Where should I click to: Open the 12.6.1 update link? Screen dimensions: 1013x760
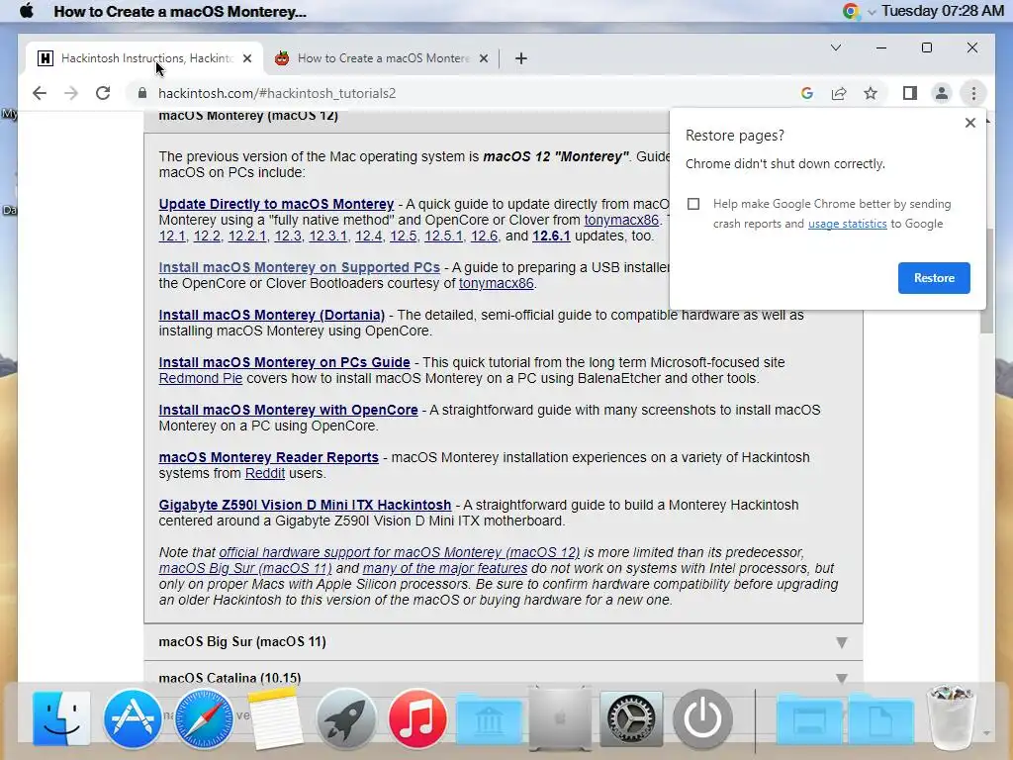(x=551, y=236)
